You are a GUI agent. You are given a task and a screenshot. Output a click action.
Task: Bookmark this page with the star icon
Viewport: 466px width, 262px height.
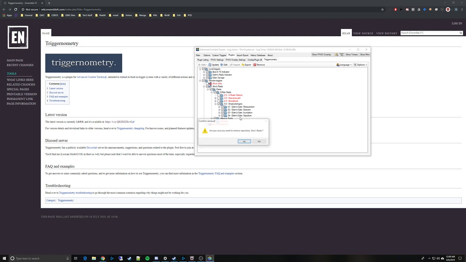point(382,9)
